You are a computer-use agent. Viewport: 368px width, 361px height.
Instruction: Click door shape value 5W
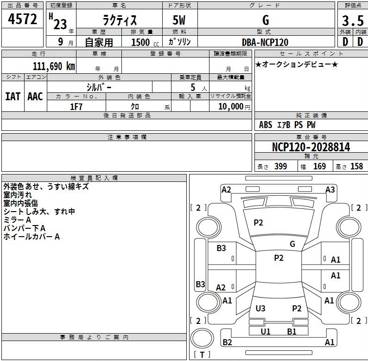(179, 20)
